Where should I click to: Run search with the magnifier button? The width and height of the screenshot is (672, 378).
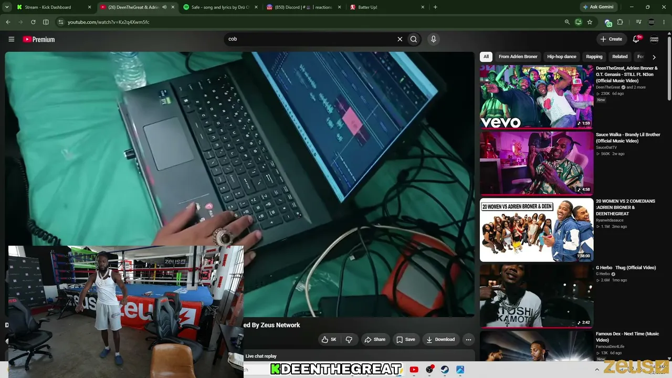414,39
